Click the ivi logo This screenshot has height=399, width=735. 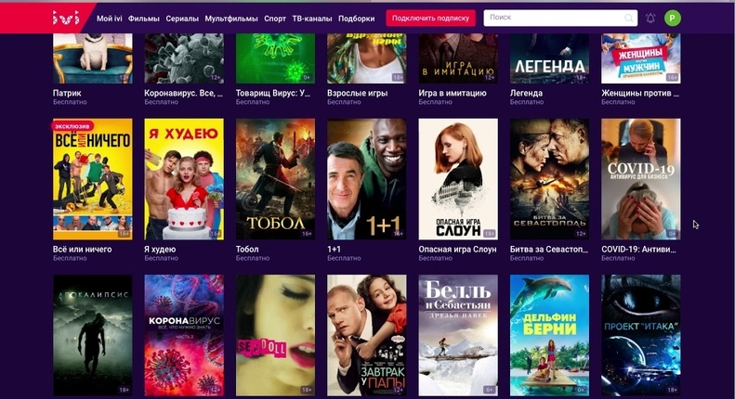tap(66, 18)
